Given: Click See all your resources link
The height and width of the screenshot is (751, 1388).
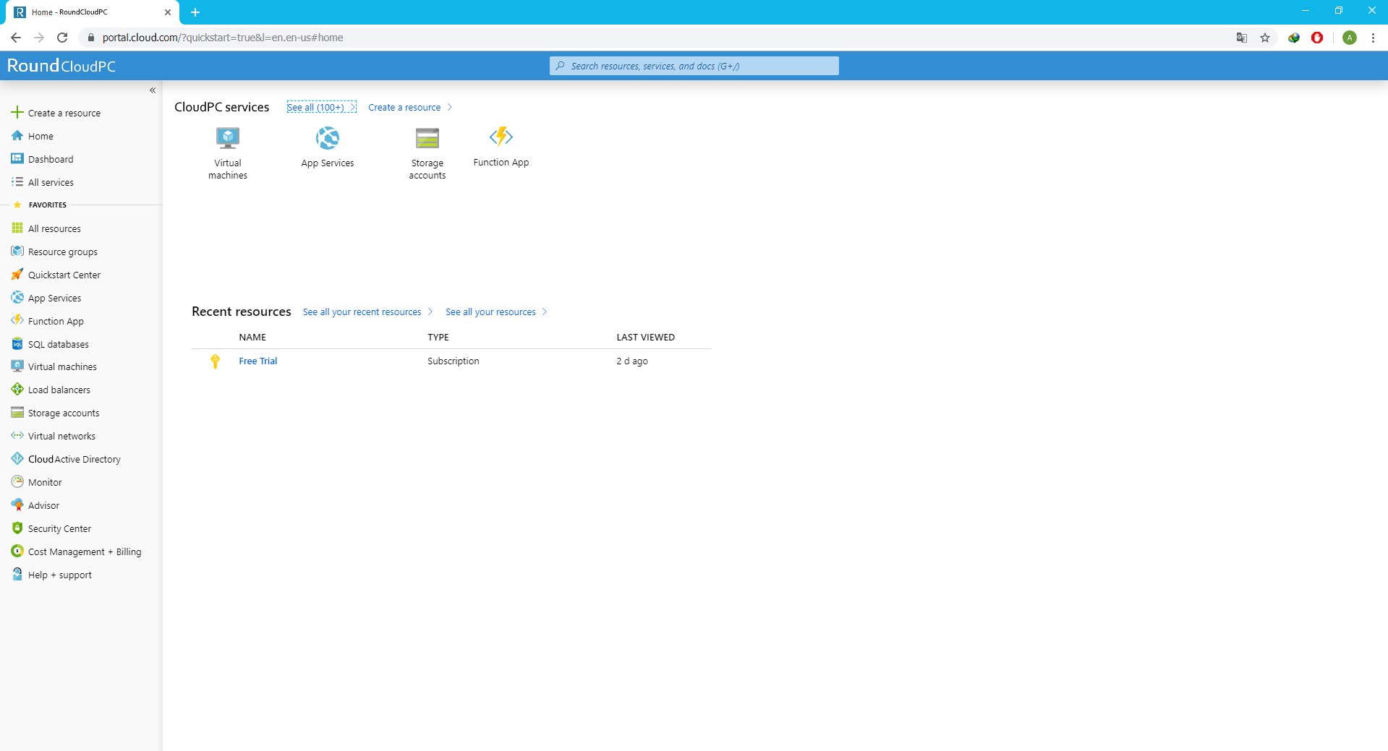Looking at the screenshot, I should click(496, 312).
